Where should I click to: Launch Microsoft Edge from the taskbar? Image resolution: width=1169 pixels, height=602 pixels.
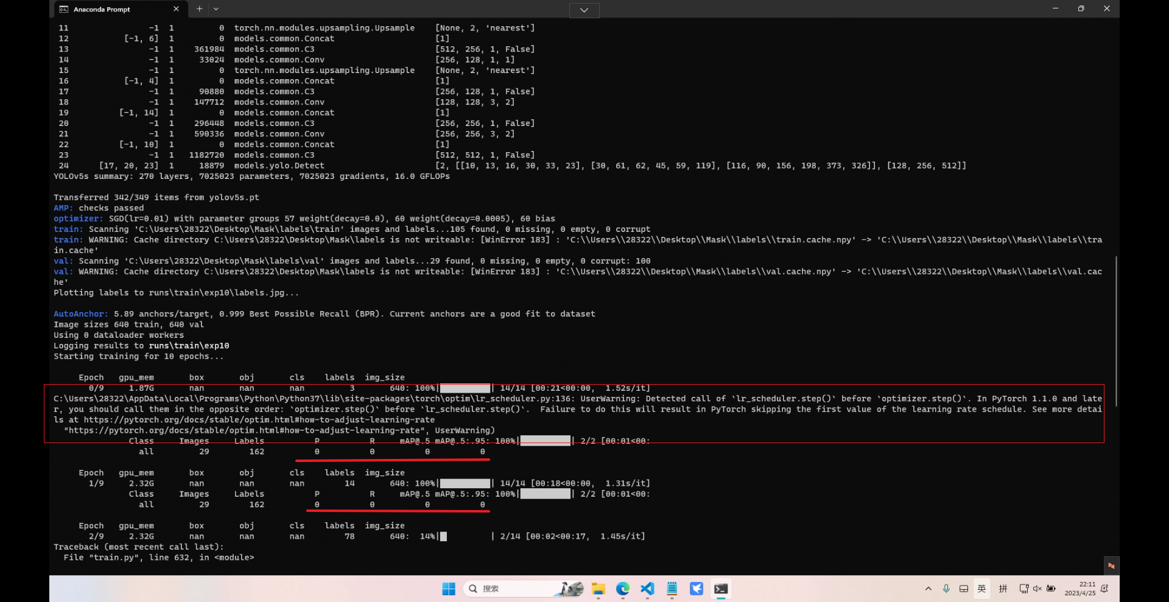click(623, 589)
